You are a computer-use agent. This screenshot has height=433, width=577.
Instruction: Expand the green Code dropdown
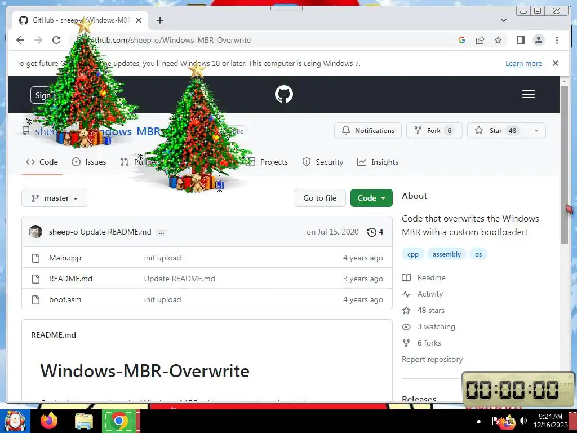(371, 198)
